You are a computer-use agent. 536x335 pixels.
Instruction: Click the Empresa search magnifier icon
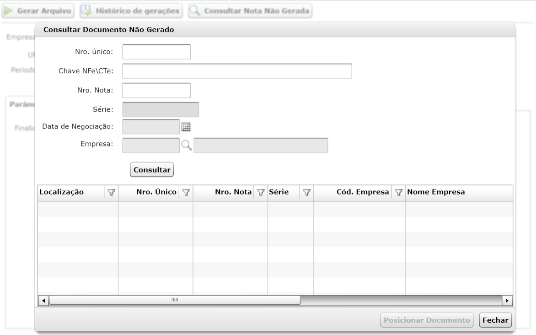point(186,145)
